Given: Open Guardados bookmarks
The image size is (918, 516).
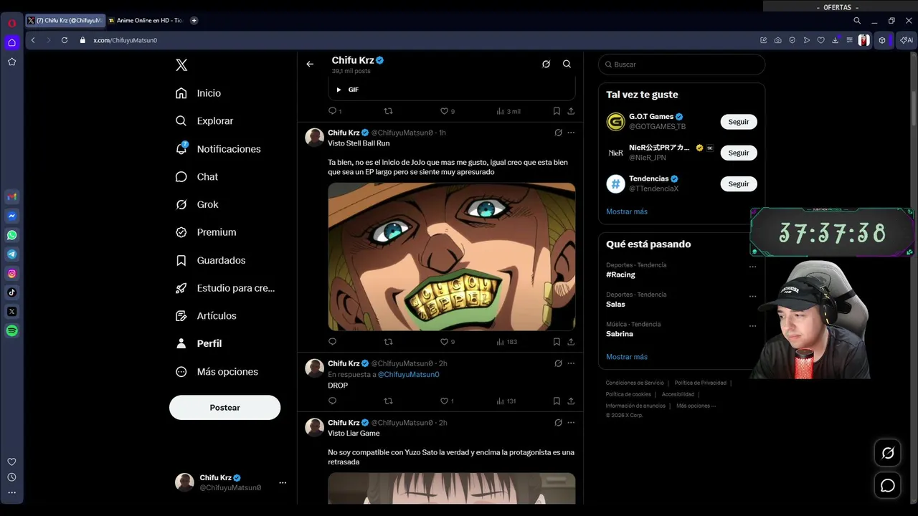Looking at the screenshot, I should 211,260.
